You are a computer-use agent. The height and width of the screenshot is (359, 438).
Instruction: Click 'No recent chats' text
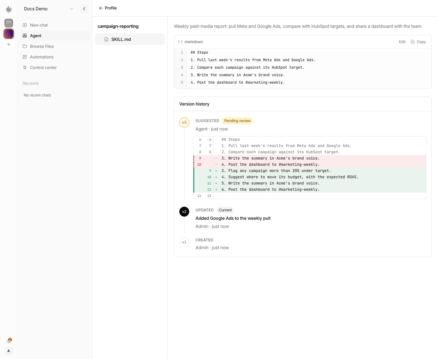[37, 95]
